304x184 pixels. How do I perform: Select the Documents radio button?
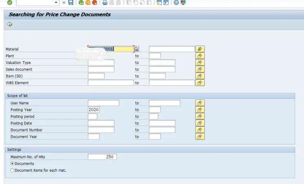12,164
